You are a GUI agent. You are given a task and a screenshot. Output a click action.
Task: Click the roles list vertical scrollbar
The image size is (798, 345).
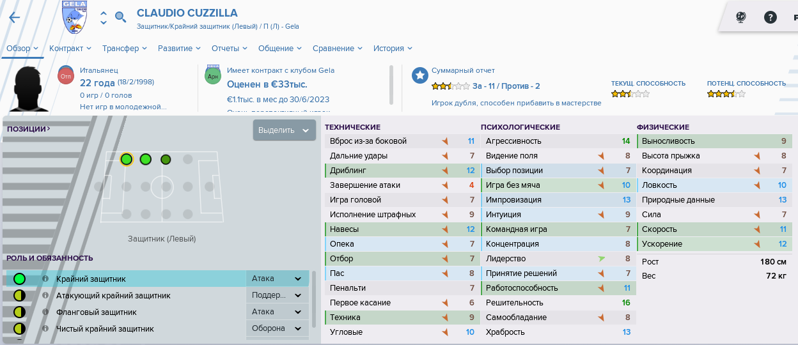click(313, 300)
